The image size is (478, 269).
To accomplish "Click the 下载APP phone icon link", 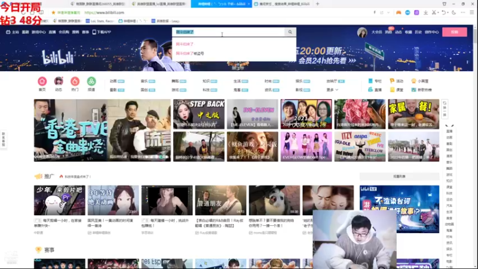I will pyautogui.click(x=102, y=32).
